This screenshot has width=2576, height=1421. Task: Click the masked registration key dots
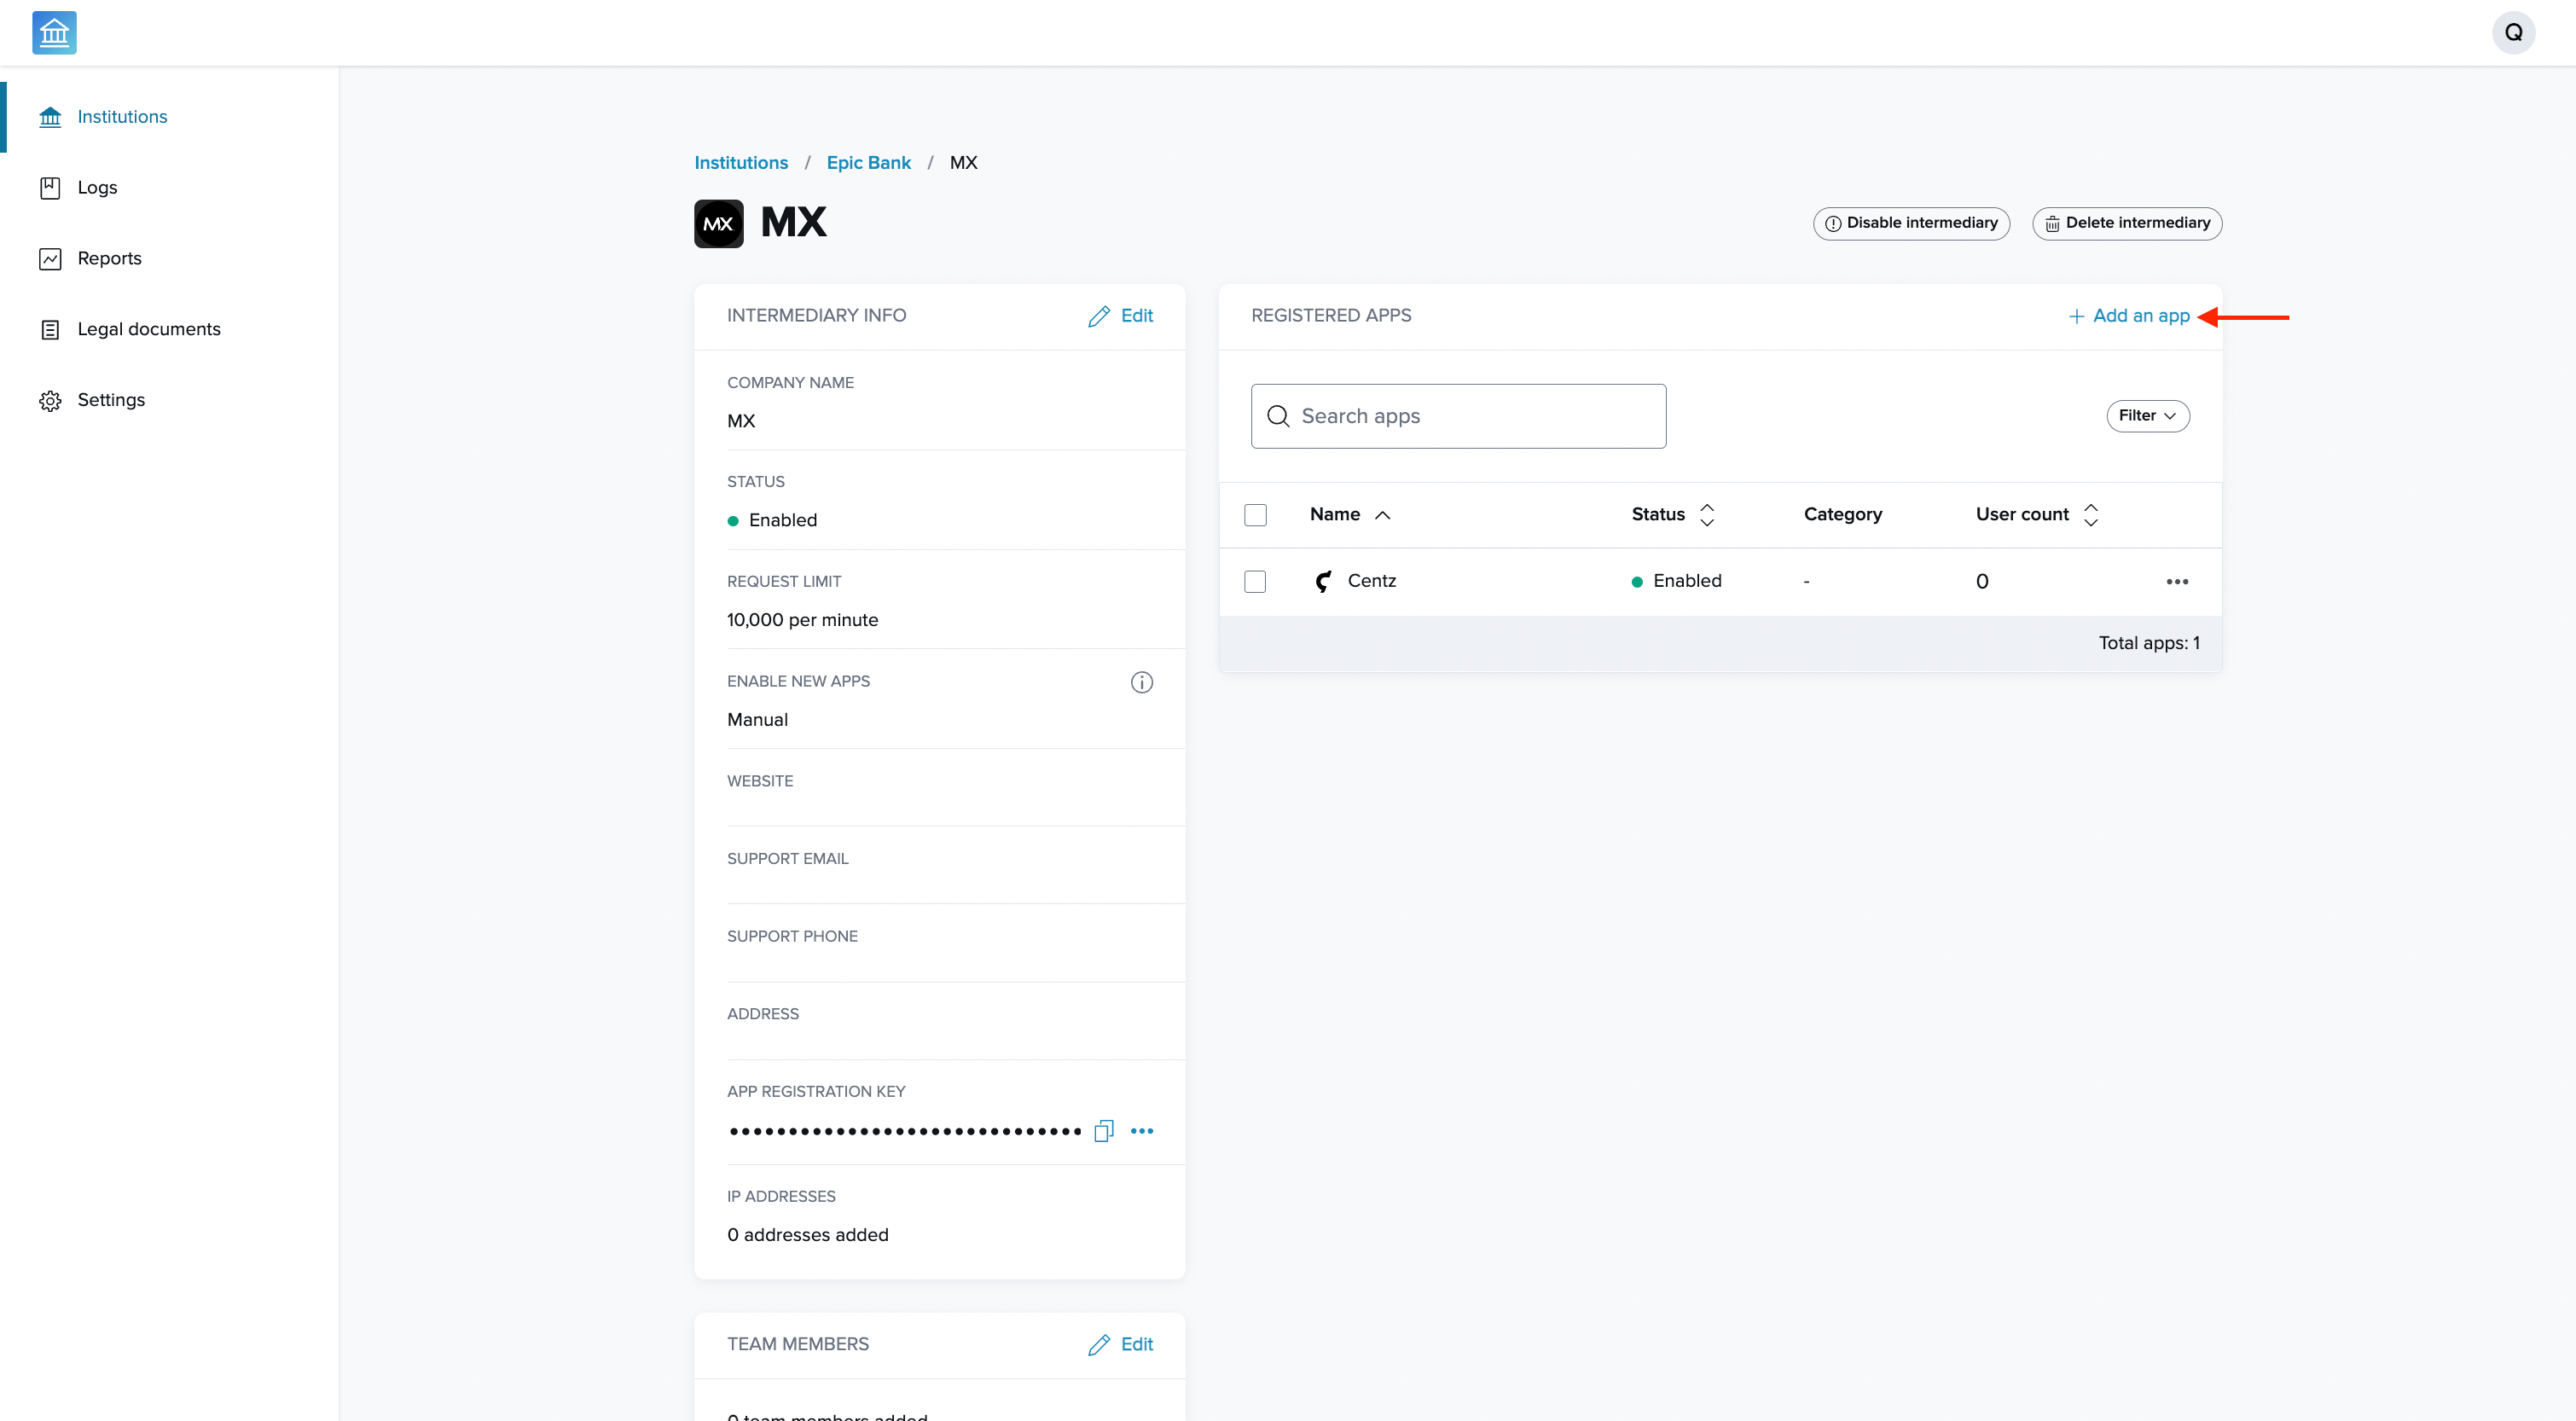click(x=905, y=1131)
